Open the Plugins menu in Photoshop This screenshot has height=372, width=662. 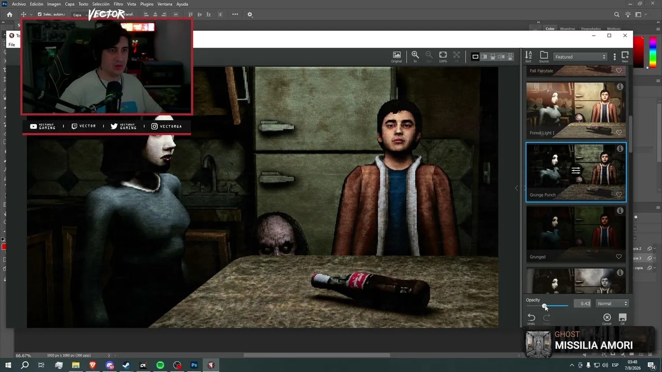(147, 4)
